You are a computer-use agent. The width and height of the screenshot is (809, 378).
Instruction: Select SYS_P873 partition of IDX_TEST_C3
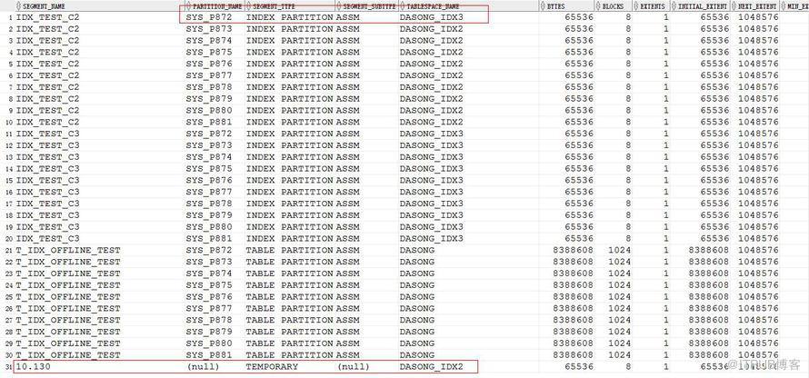(209, 145)
